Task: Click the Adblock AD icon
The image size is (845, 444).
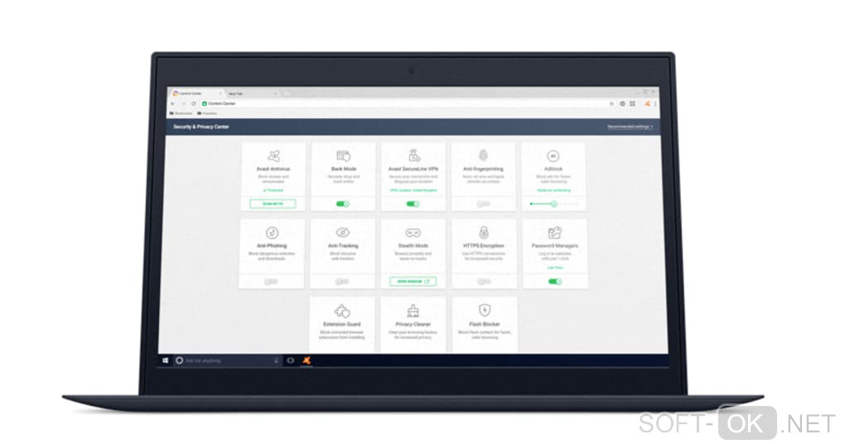Action: 553,156
